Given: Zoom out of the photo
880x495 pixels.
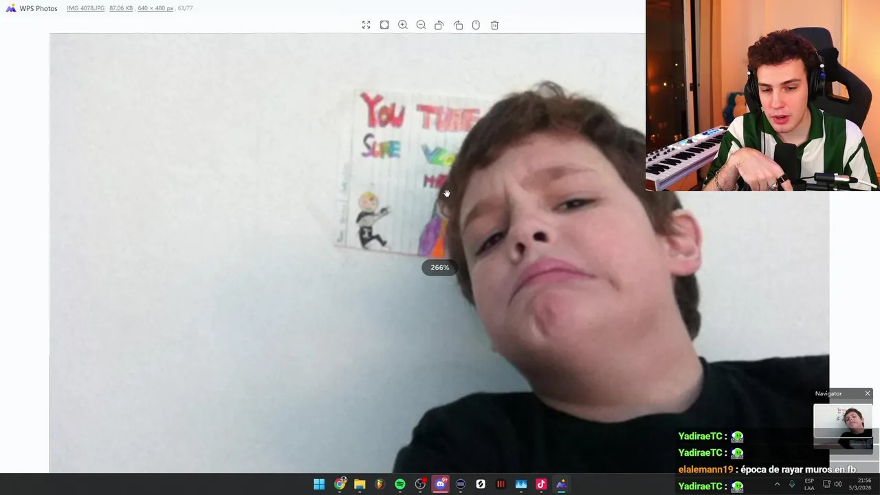Looking at the screenshot, I should [x=421, y=25].
